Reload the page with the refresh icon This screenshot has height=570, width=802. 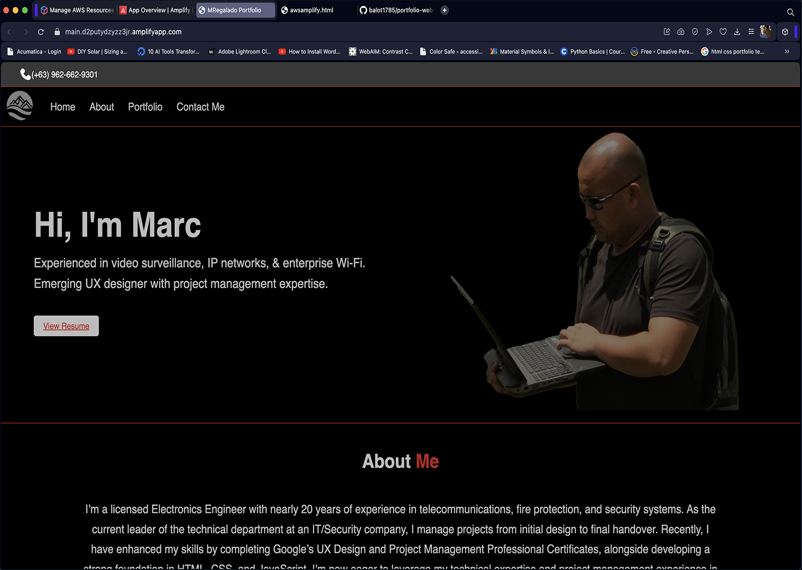pyautogui.click(x=41, y=32)
